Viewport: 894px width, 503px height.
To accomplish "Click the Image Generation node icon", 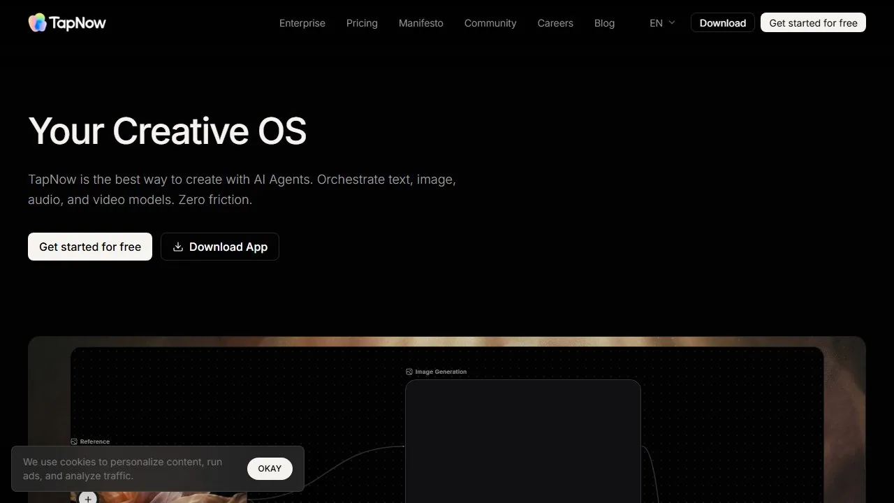I will tap(409, 372).
